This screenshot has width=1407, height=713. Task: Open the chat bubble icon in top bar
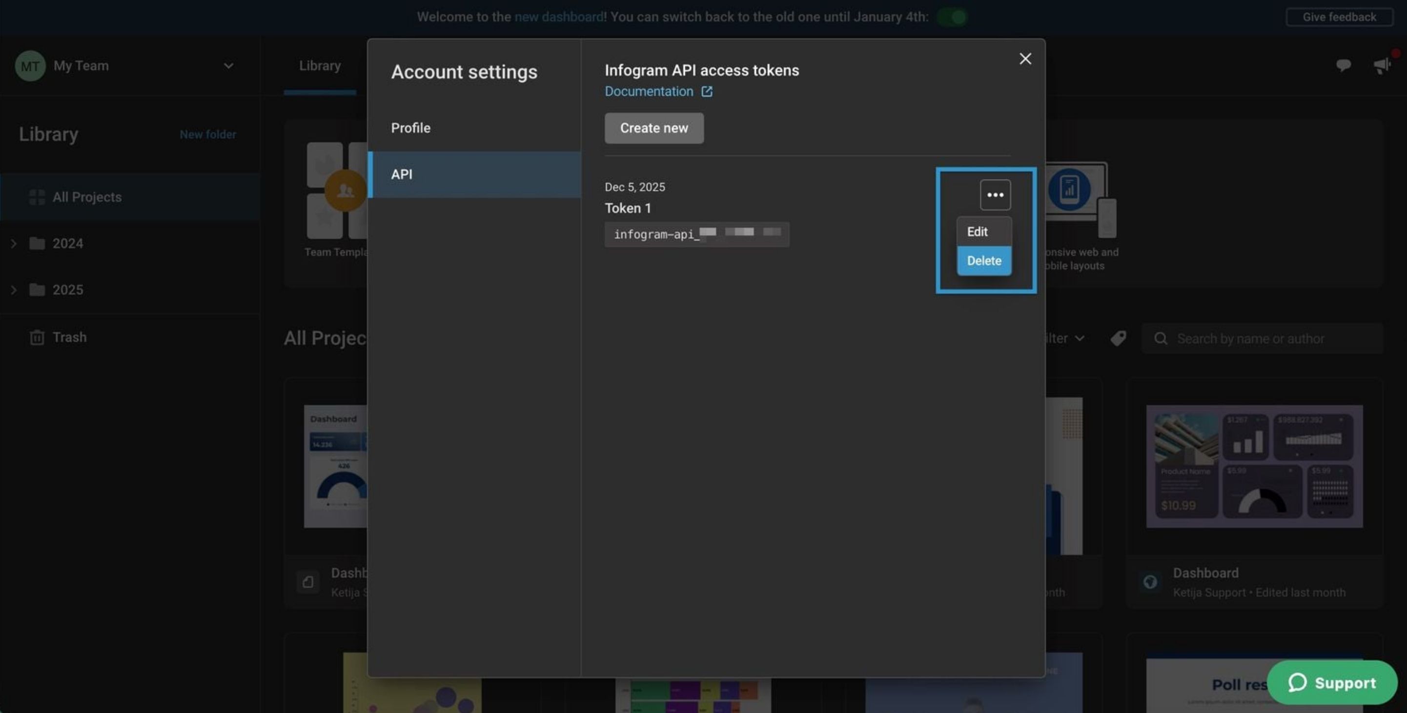coord(1343,65)
